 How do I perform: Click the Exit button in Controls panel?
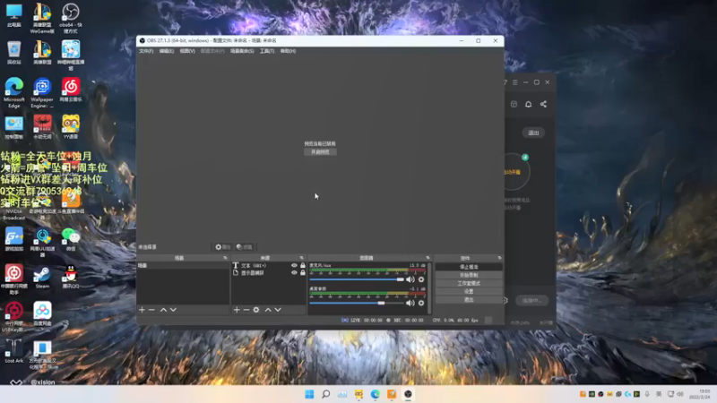[469, 300]
